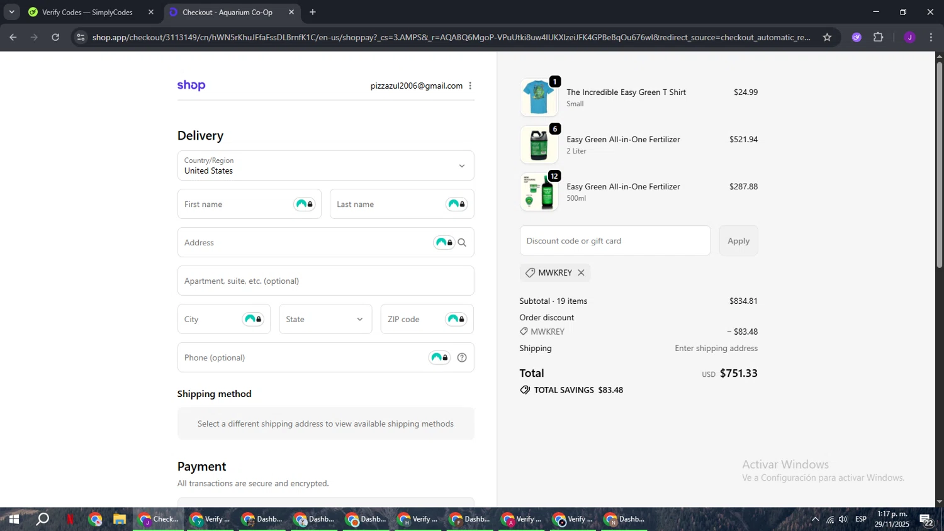Screen dimensions: 944x531
Task: View site information icon in address bar
Action: (80, 37)
